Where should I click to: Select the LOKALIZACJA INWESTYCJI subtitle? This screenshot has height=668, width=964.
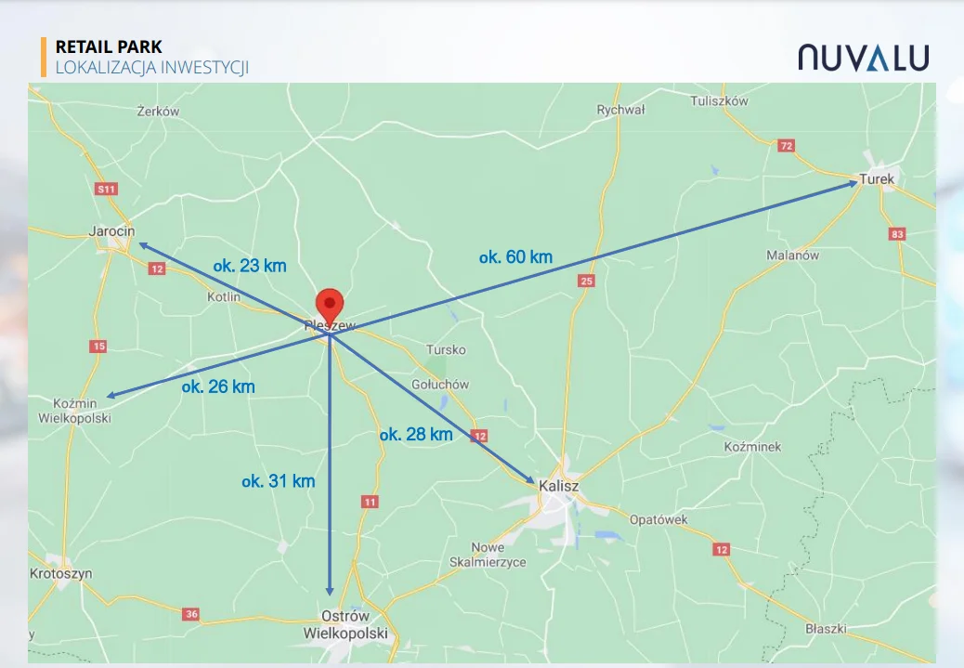pyautogui.click(x=152, y=67)
